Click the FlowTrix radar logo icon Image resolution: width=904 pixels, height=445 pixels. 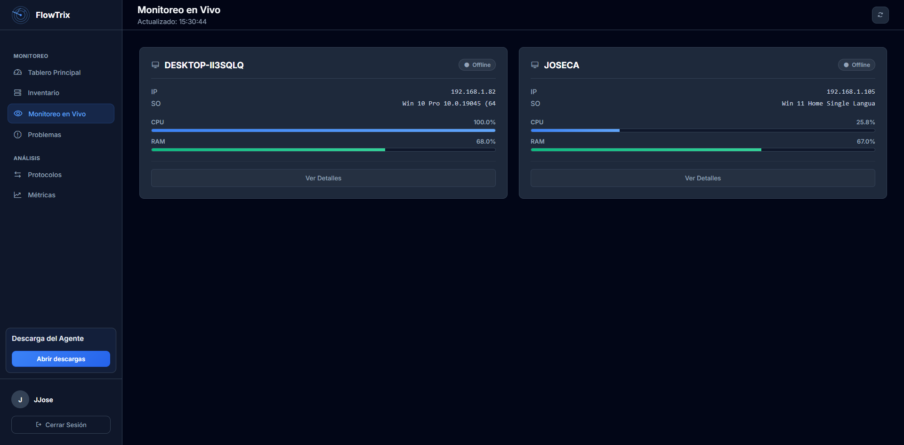[20, 15]
